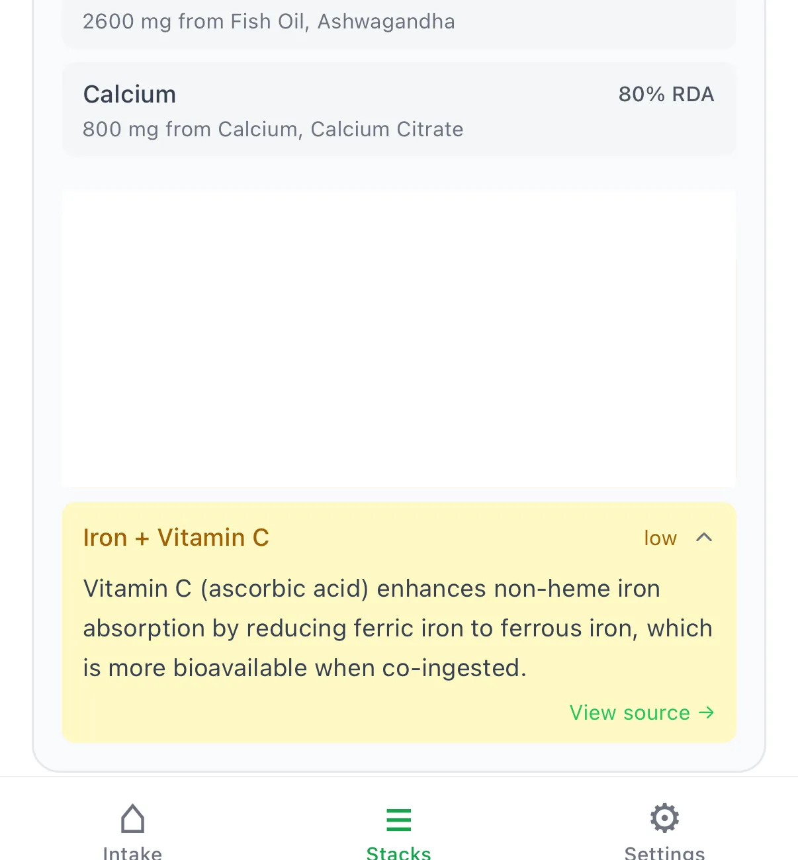Open the View source link

tap(629, 713)
